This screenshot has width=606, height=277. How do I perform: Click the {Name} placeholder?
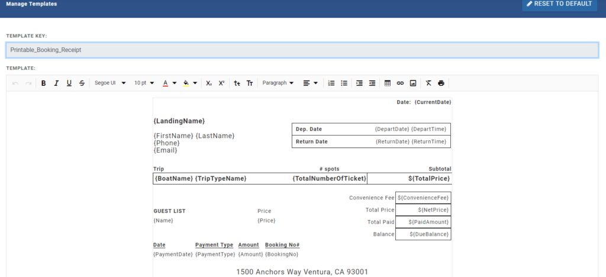tap(163, 221)
